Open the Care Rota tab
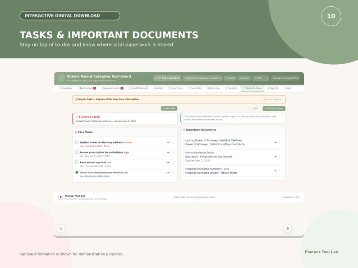The image size is (358, 268). point(195,88)
